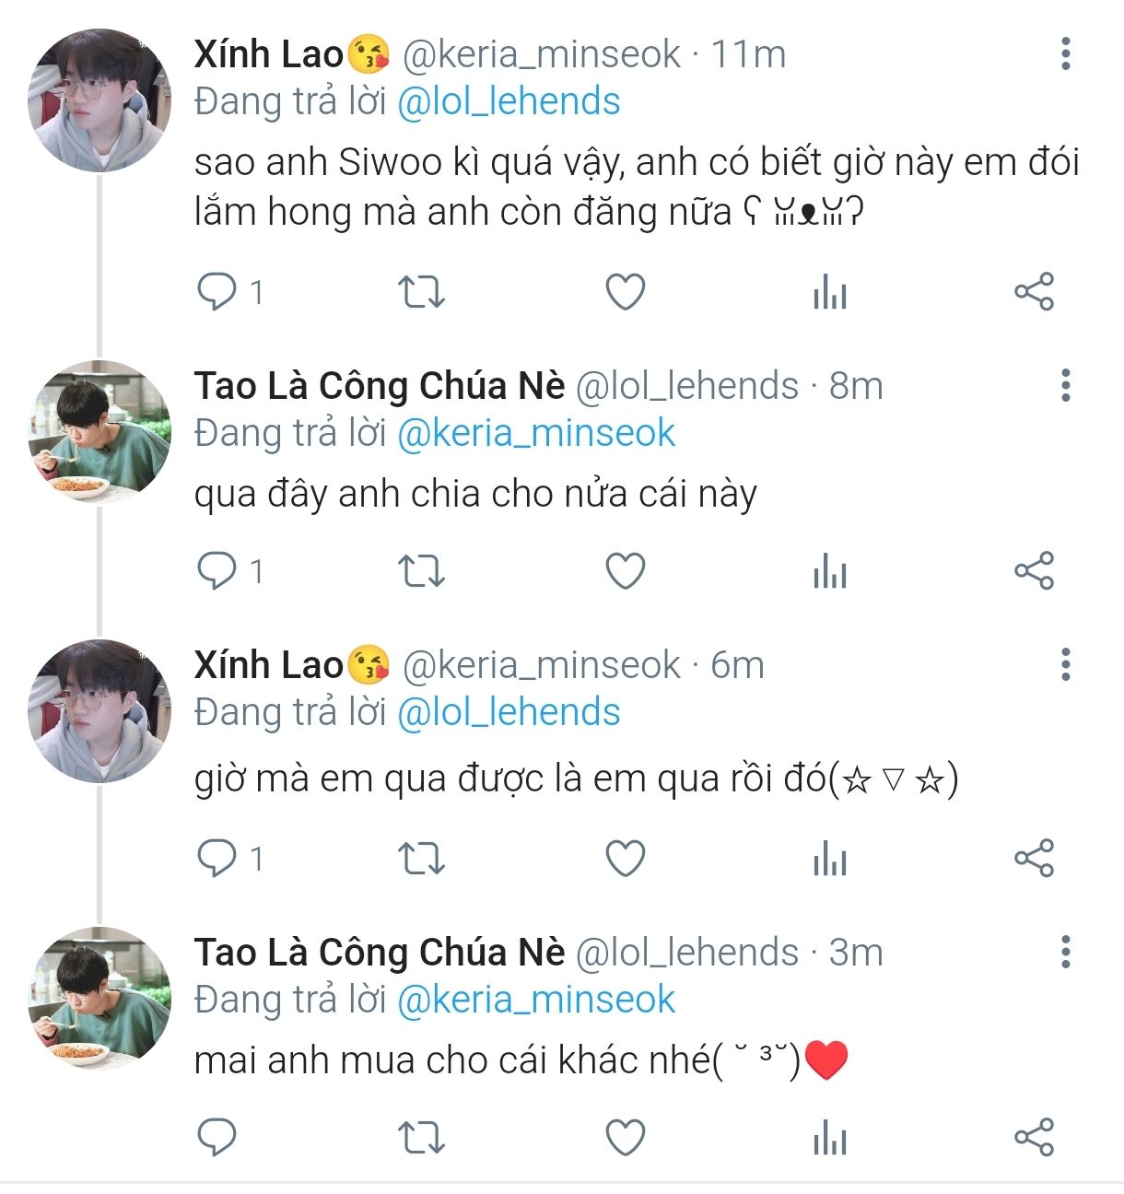View analytics of the 11m tweet
Image resolution: width=1124 pixels, height=1194 pixels.
829,293
